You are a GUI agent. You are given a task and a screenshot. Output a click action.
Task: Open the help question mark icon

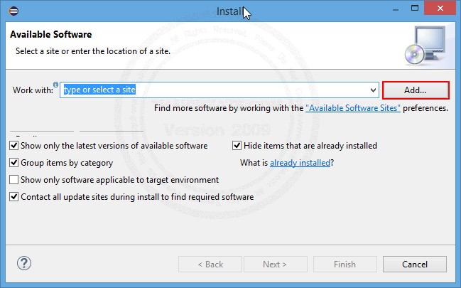click(x=24, y=263)
